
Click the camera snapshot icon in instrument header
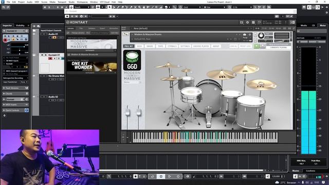point(245,34)
